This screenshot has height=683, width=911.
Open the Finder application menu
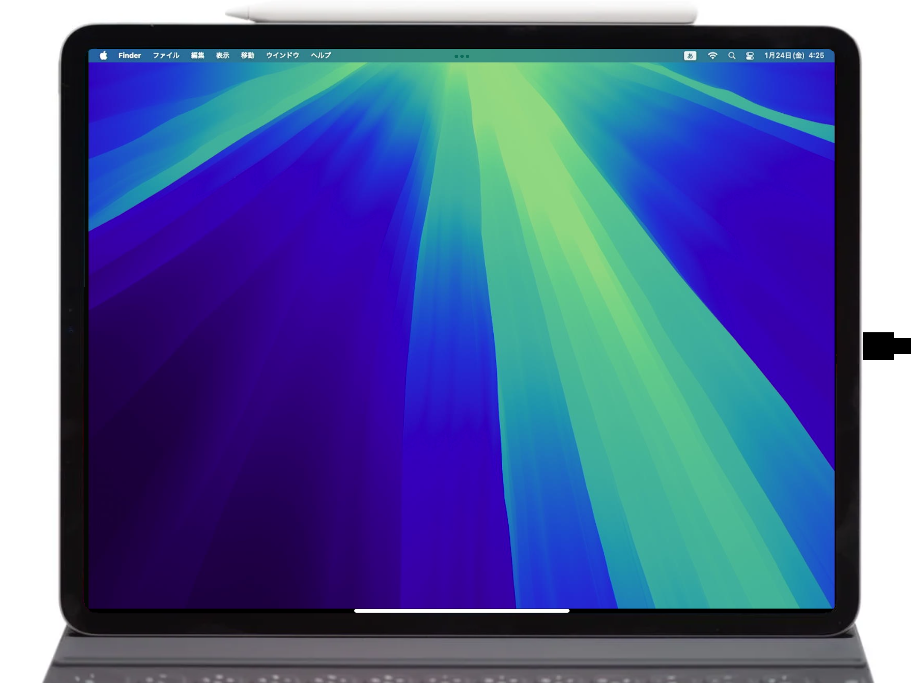click(x=130, y=56)
